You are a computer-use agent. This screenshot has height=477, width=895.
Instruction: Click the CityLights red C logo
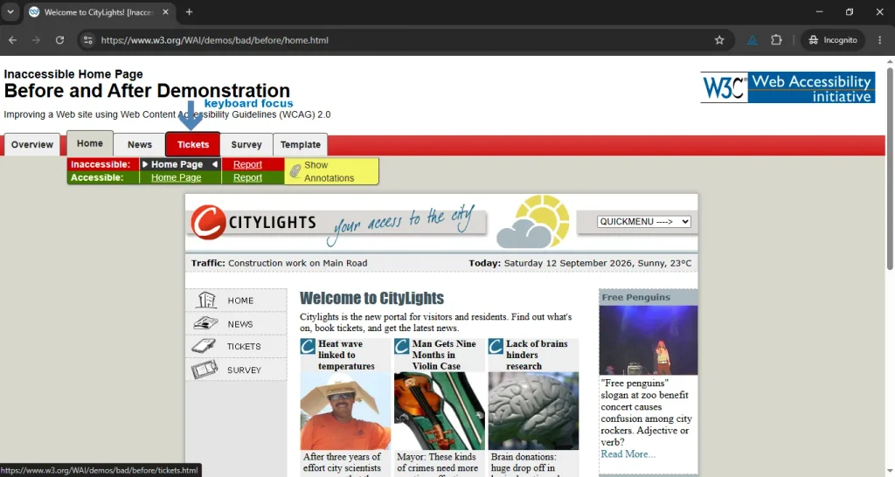tap(208, 222)
